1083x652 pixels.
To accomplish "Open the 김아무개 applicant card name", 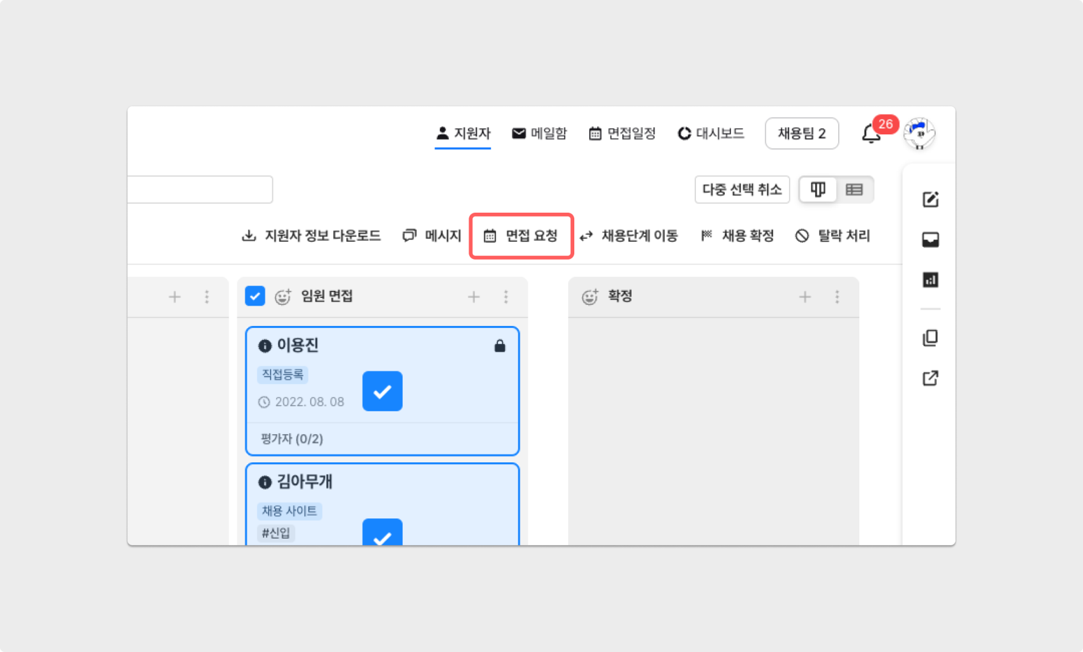I will [305, 481].
